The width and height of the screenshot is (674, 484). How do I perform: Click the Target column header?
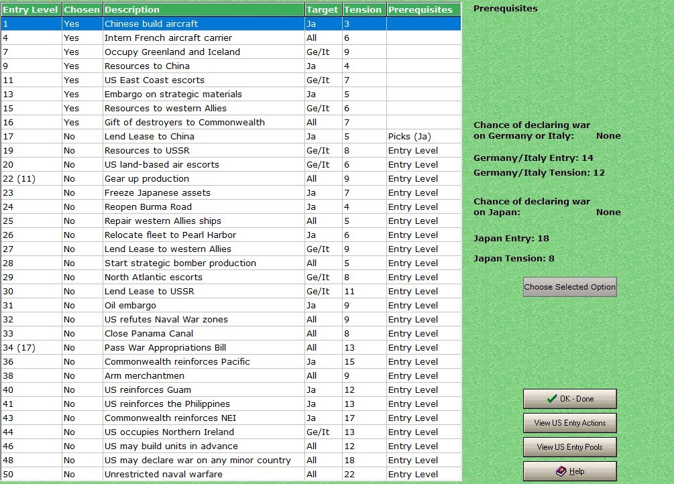click(x=323, y=9)
